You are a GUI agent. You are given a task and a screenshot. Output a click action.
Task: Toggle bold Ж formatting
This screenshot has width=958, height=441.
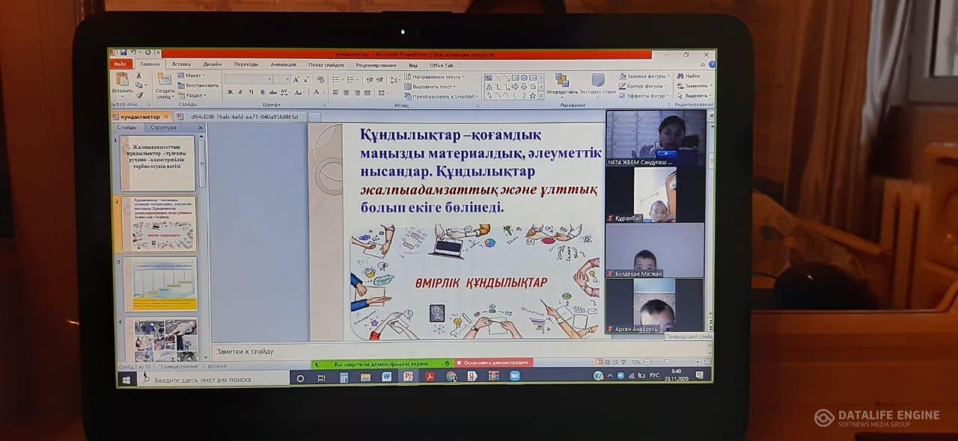click(230, 93)
